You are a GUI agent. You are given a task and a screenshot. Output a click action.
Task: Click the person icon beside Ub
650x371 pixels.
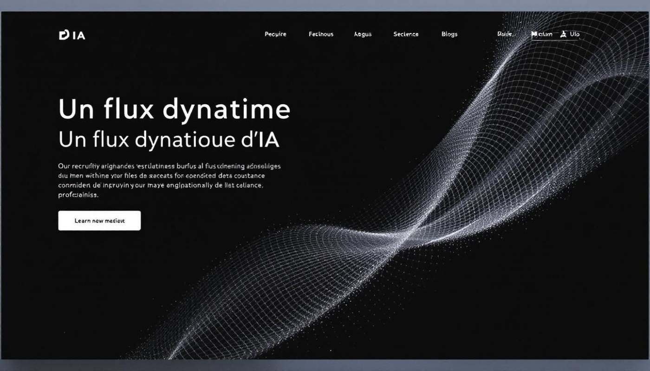564,34
